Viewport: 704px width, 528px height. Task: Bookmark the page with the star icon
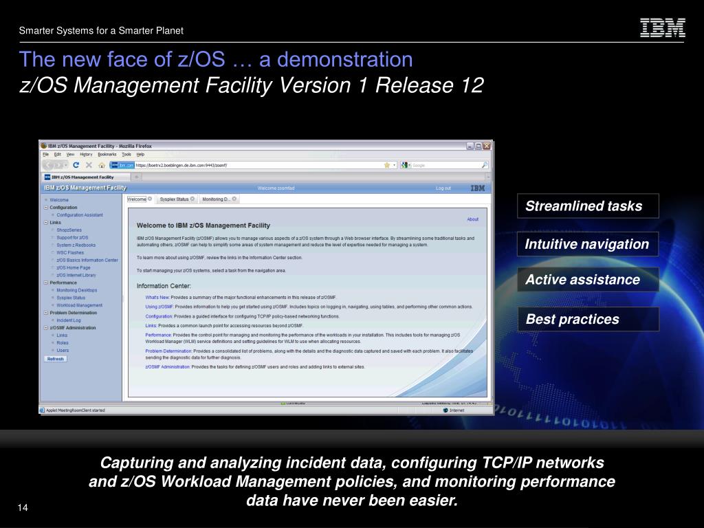[387, 165]
